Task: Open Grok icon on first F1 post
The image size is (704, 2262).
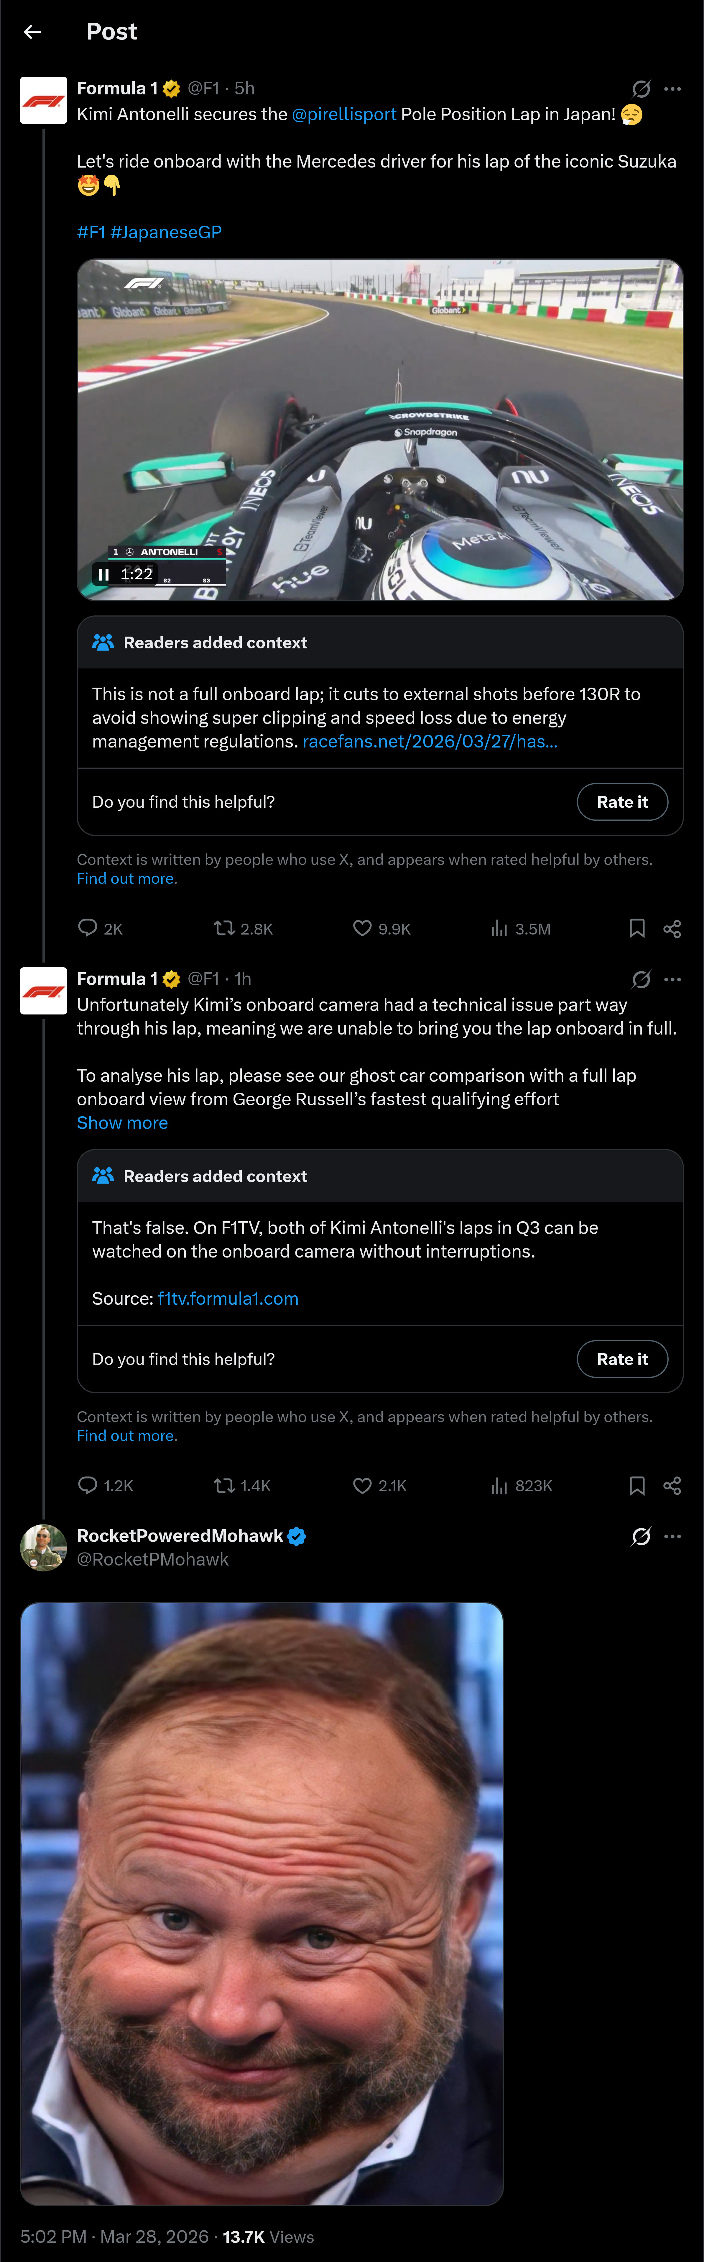Action: tap(641, 89)
